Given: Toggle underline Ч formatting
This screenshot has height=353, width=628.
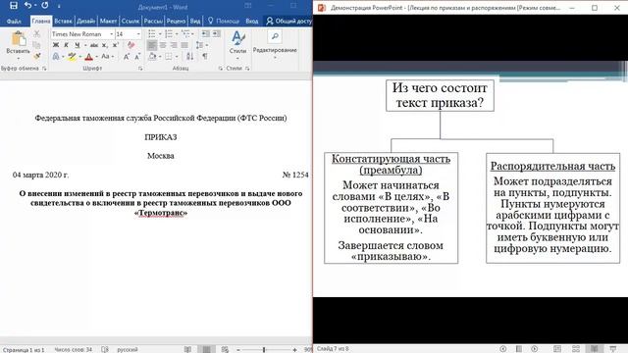Looking at the screenshot, I should (x=78, y=45).
